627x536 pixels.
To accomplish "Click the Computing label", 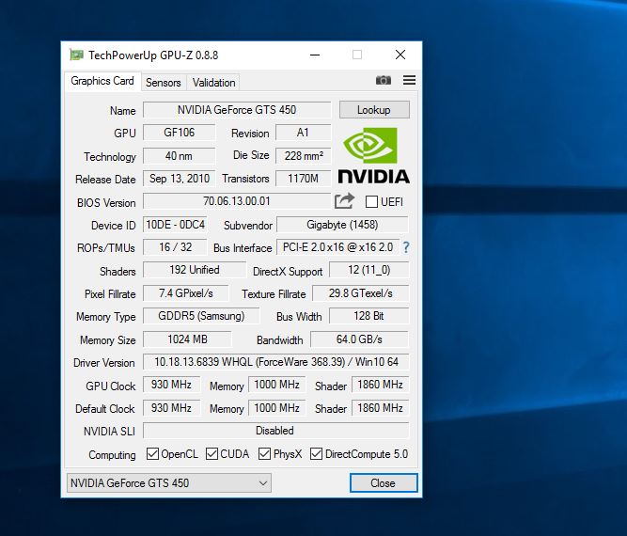I will 112,455.
